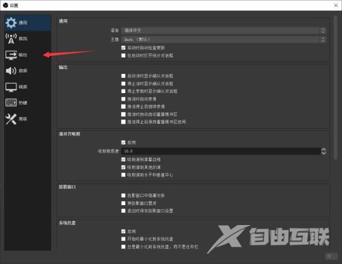342x264 pixels.
Task: Open the 热键 (Hotkeys) keyboard settings tab
Action: click(x=27, y=103)
